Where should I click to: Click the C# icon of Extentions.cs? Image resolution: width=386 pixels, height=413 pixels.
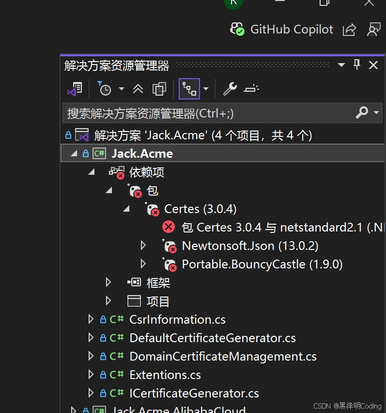coord(116,375)
